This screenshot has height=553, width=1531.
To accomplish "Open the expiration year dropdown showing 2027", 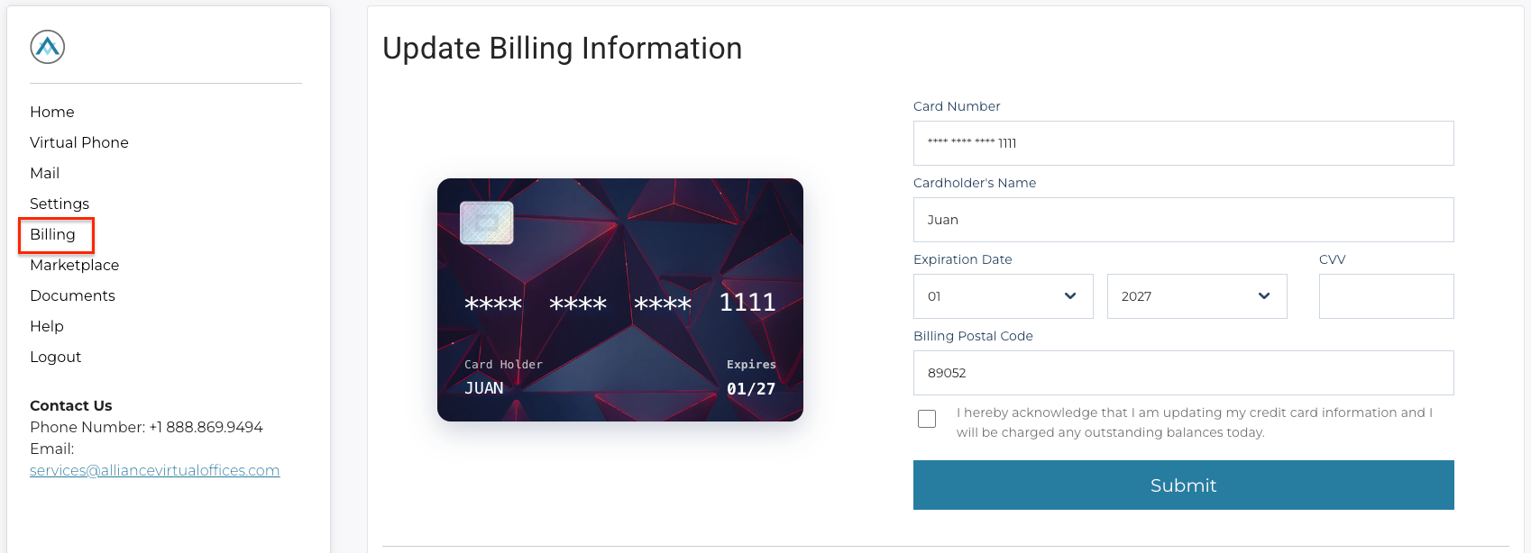I will (1197, 296).
